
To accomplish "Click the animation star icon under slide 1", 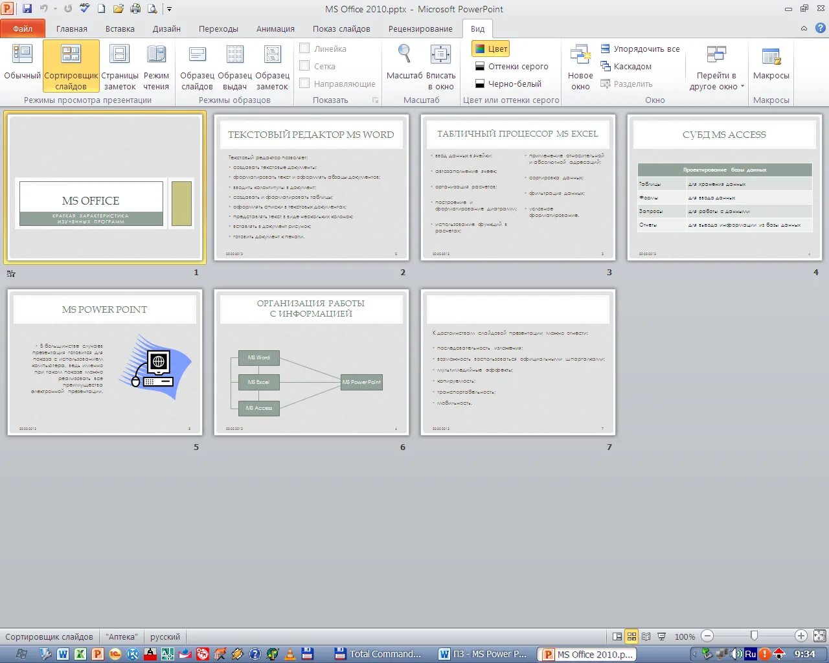I will 11,273.
